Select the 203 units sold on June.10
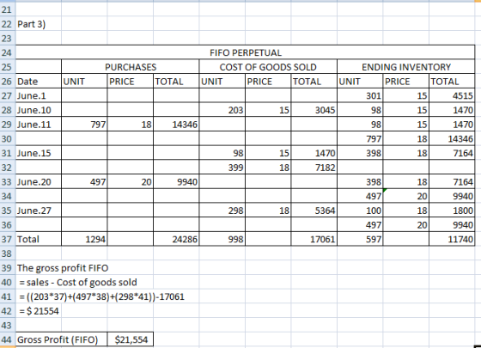Screen dimensions: 481x348 coord(222,110)
